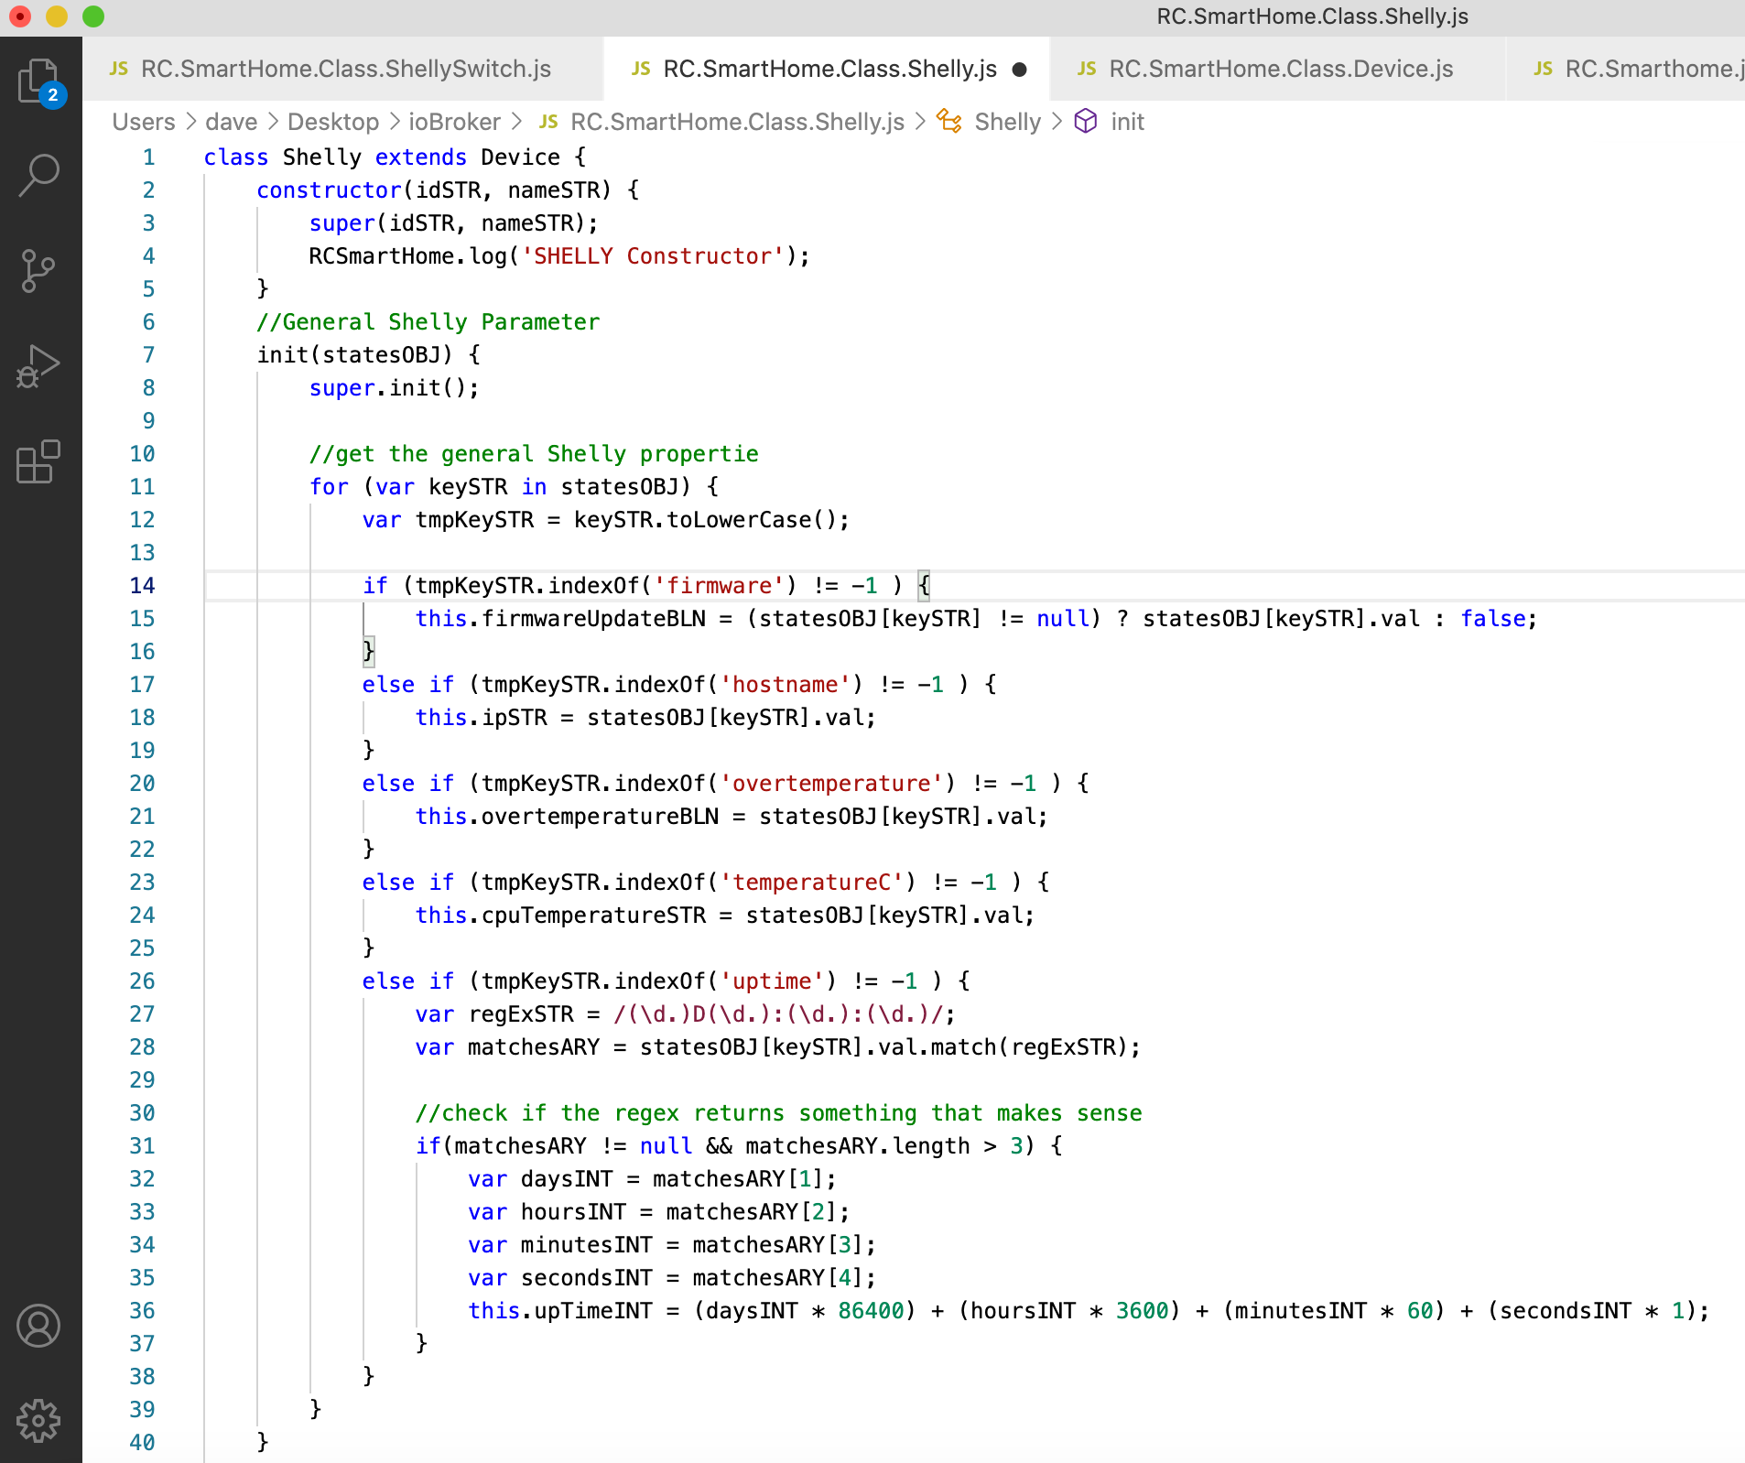Screen dimensions: 1745x1463
Task: Click the Desktop breadcrumb segment
Action: pos(332,122)
